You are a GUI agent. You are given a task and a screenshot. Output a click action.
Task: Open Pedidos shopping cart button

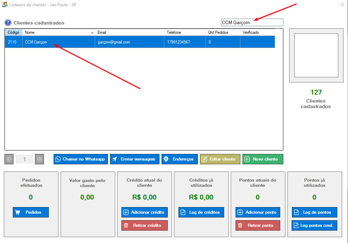tap(30, 212)
